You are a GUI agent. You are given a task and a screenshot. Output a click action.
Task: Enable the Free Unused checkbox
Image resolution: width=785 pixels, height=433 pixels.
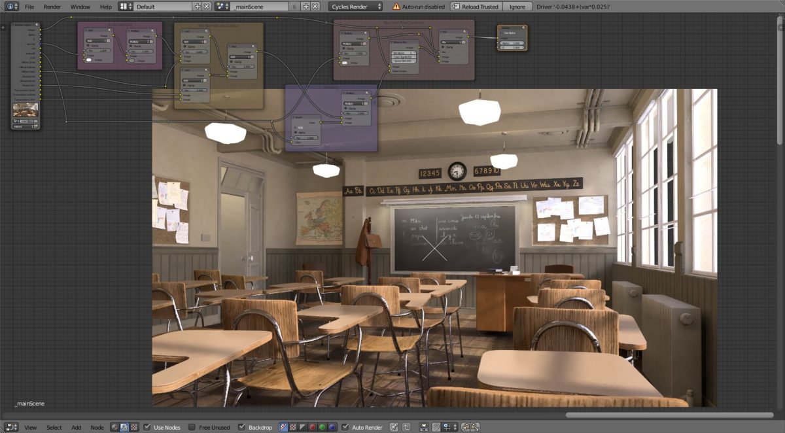[x=191, y=427]
